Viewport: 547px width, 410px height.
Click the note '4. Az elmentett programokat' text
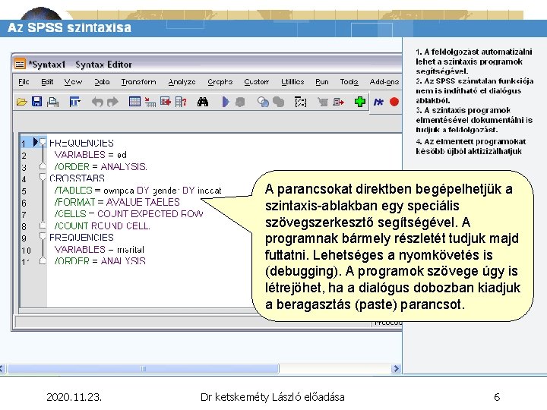pyautogui.click(x=470, y=141)
